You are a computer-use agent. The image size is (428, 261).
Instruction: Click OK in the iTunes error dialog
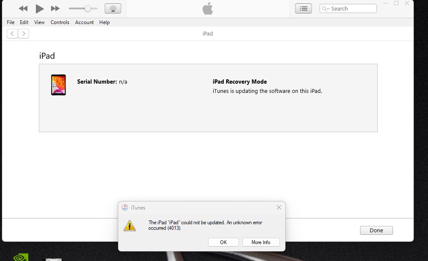pyautogui.click(x=223, y=242)
